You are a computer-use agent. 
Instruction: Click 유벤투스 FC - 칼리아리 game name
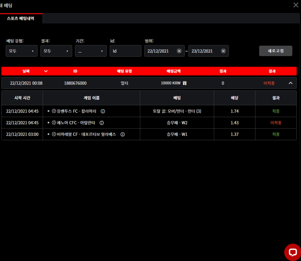pos(76,111)
